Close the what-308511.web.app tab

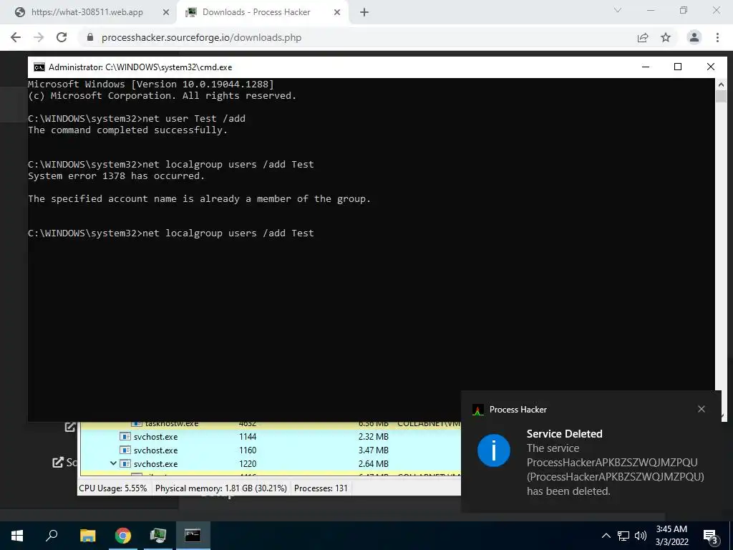(x=165, y=13)
